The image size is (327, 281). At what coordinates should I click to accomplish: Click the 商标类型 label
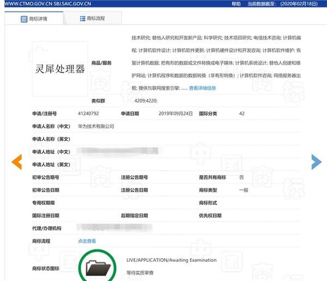point(208,190)
